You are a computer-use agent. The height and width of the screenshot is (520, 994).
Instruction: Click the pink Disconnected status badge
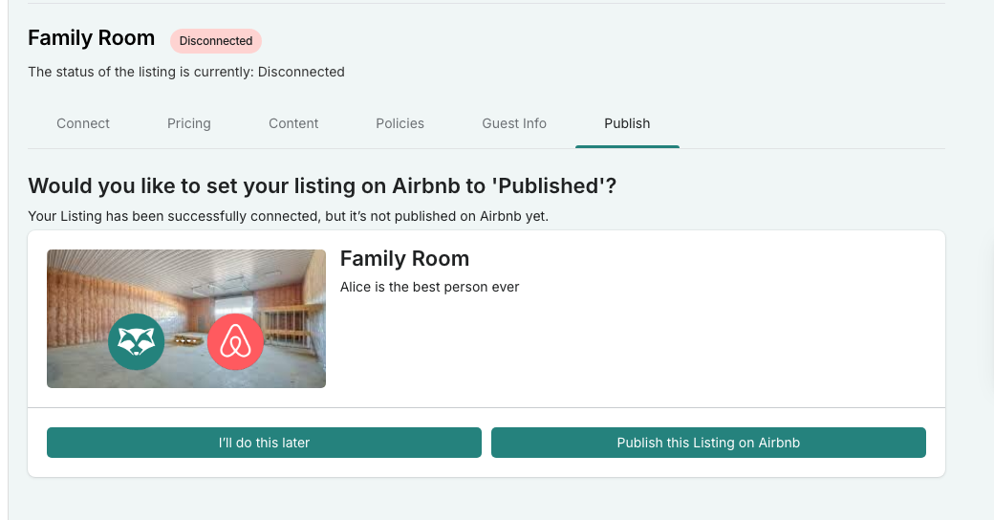pos(216,41)
